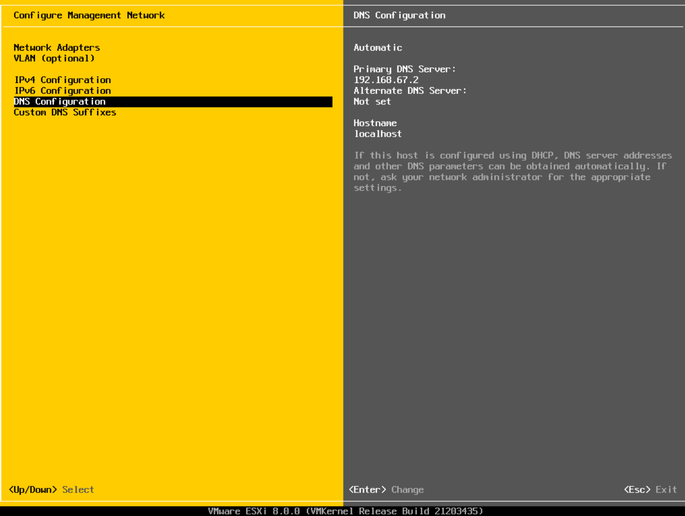
Task: Click the Hostname label
Action: [375, 123]
